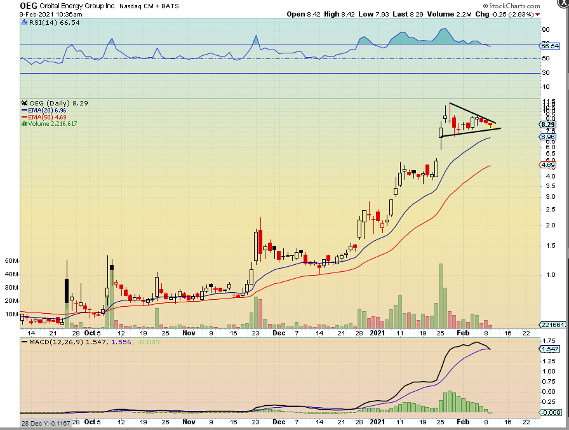This screenshot has height=430, width=569.
Task: Select the blue EMA(20) line icon in the legend
Action: 25,109
